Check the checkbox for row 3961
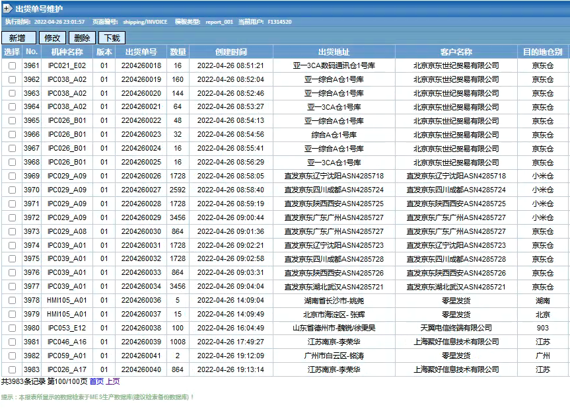This screenshot has height=419, width=570. tap(12, 66)
